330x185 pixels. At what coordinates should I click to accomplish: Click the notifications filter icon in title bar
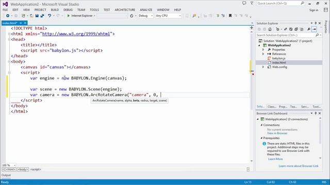[x=252, y=3]
